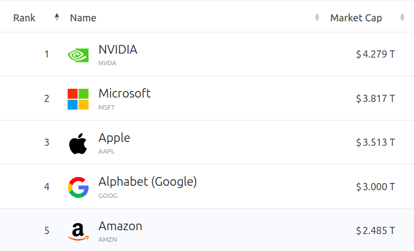Click Amazon's $2.485 T market cap
Screen dimensions: 414x251
pyautogui.click(x=376, y=231)
